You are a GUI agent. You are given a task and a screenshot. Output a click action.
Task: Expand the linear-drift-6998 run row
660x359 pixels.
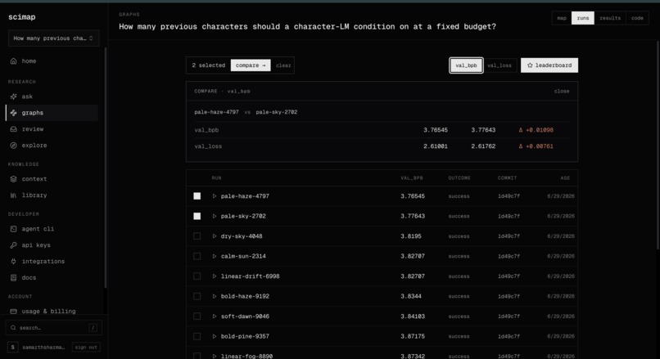click(215, 276)
